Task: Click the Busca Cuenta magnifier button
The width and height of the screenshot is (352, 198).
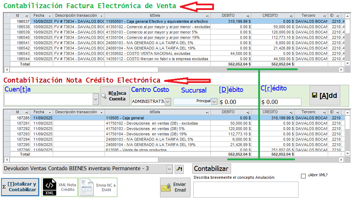Action: (x=114, y=96)
